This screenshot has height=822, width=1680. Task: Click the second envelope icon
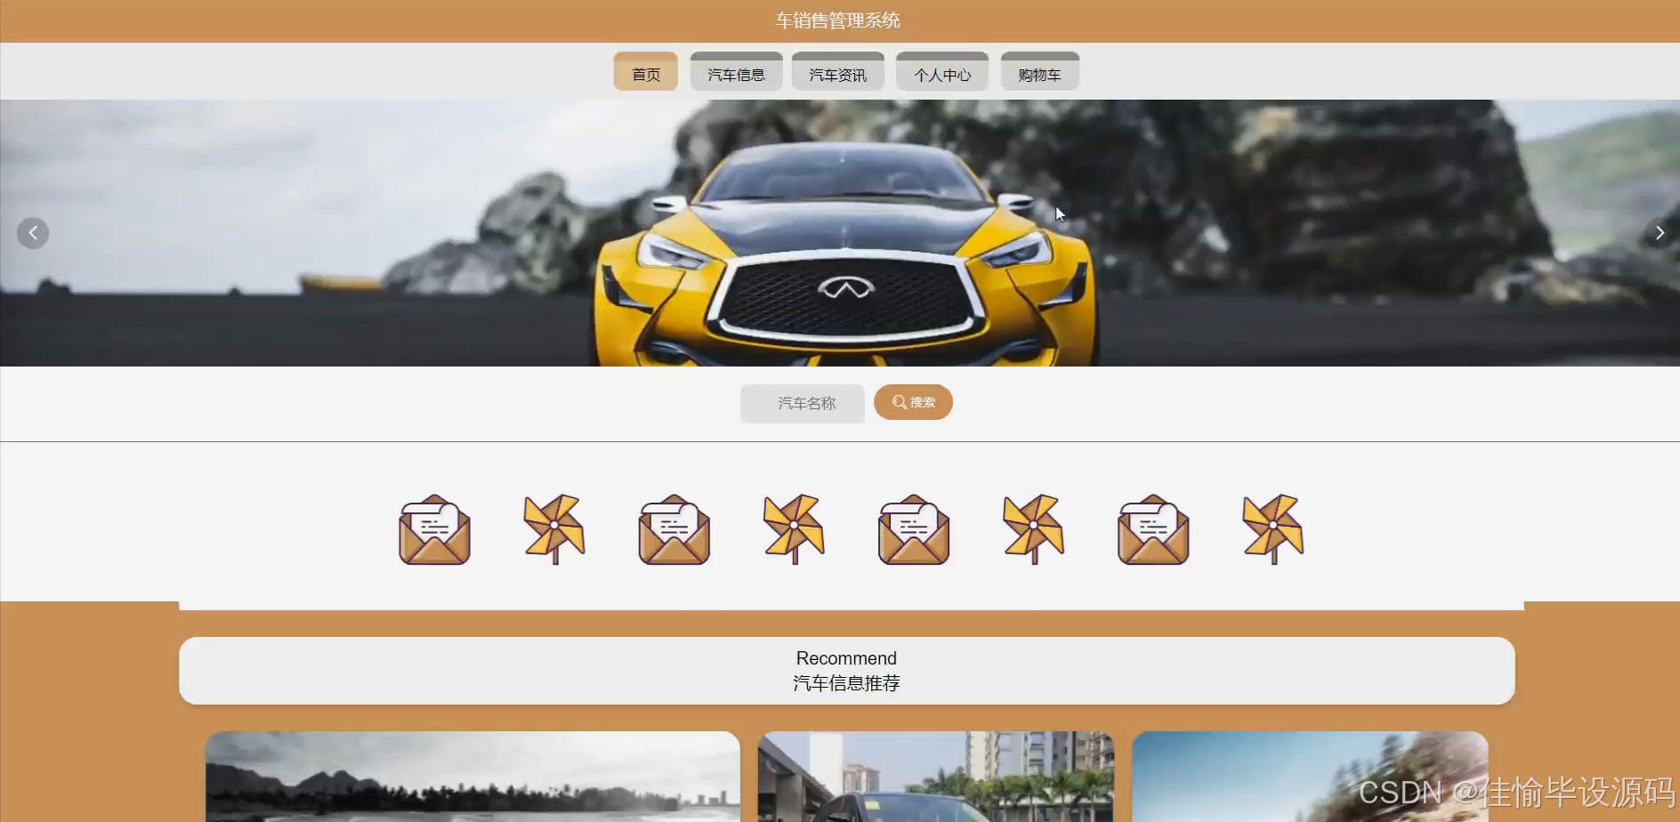[674, 529]
